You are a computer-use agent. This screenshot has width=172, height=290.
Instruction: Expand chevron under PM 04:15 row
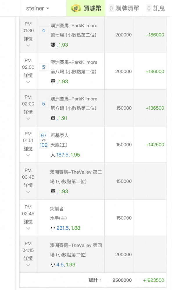coord(28,265)
